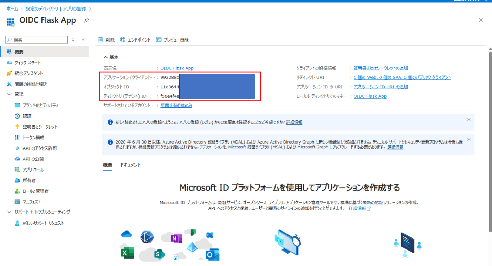Image resolution: width=492 pixels, height=266 pixels.
Task: Click 詳細情報 in the welcome banner
Action: tap(294, 122)
